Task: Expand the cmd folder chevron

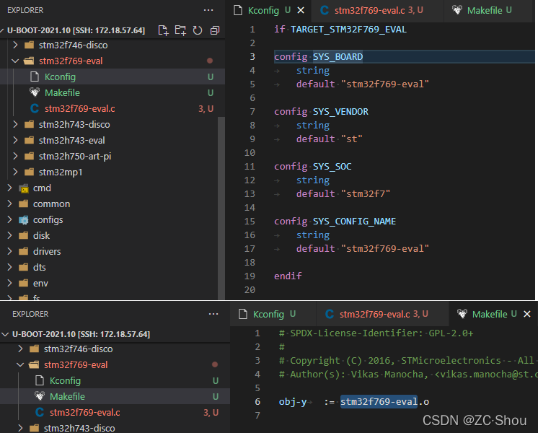Action: [9, 188]
